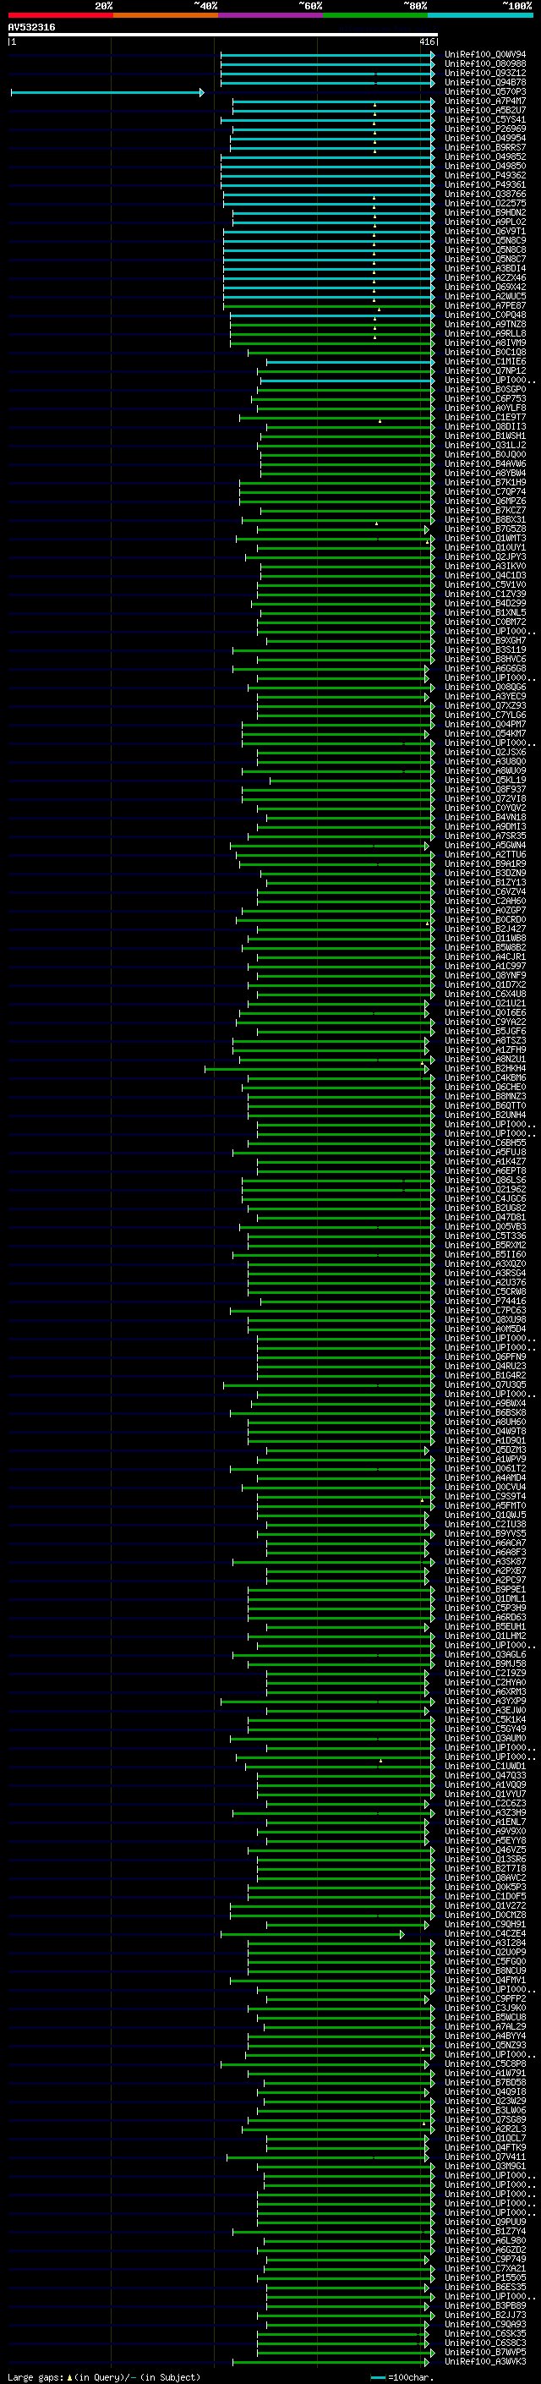Select hit label UniRef100_P15505
541x2384 pixels.
point(485,2278)
